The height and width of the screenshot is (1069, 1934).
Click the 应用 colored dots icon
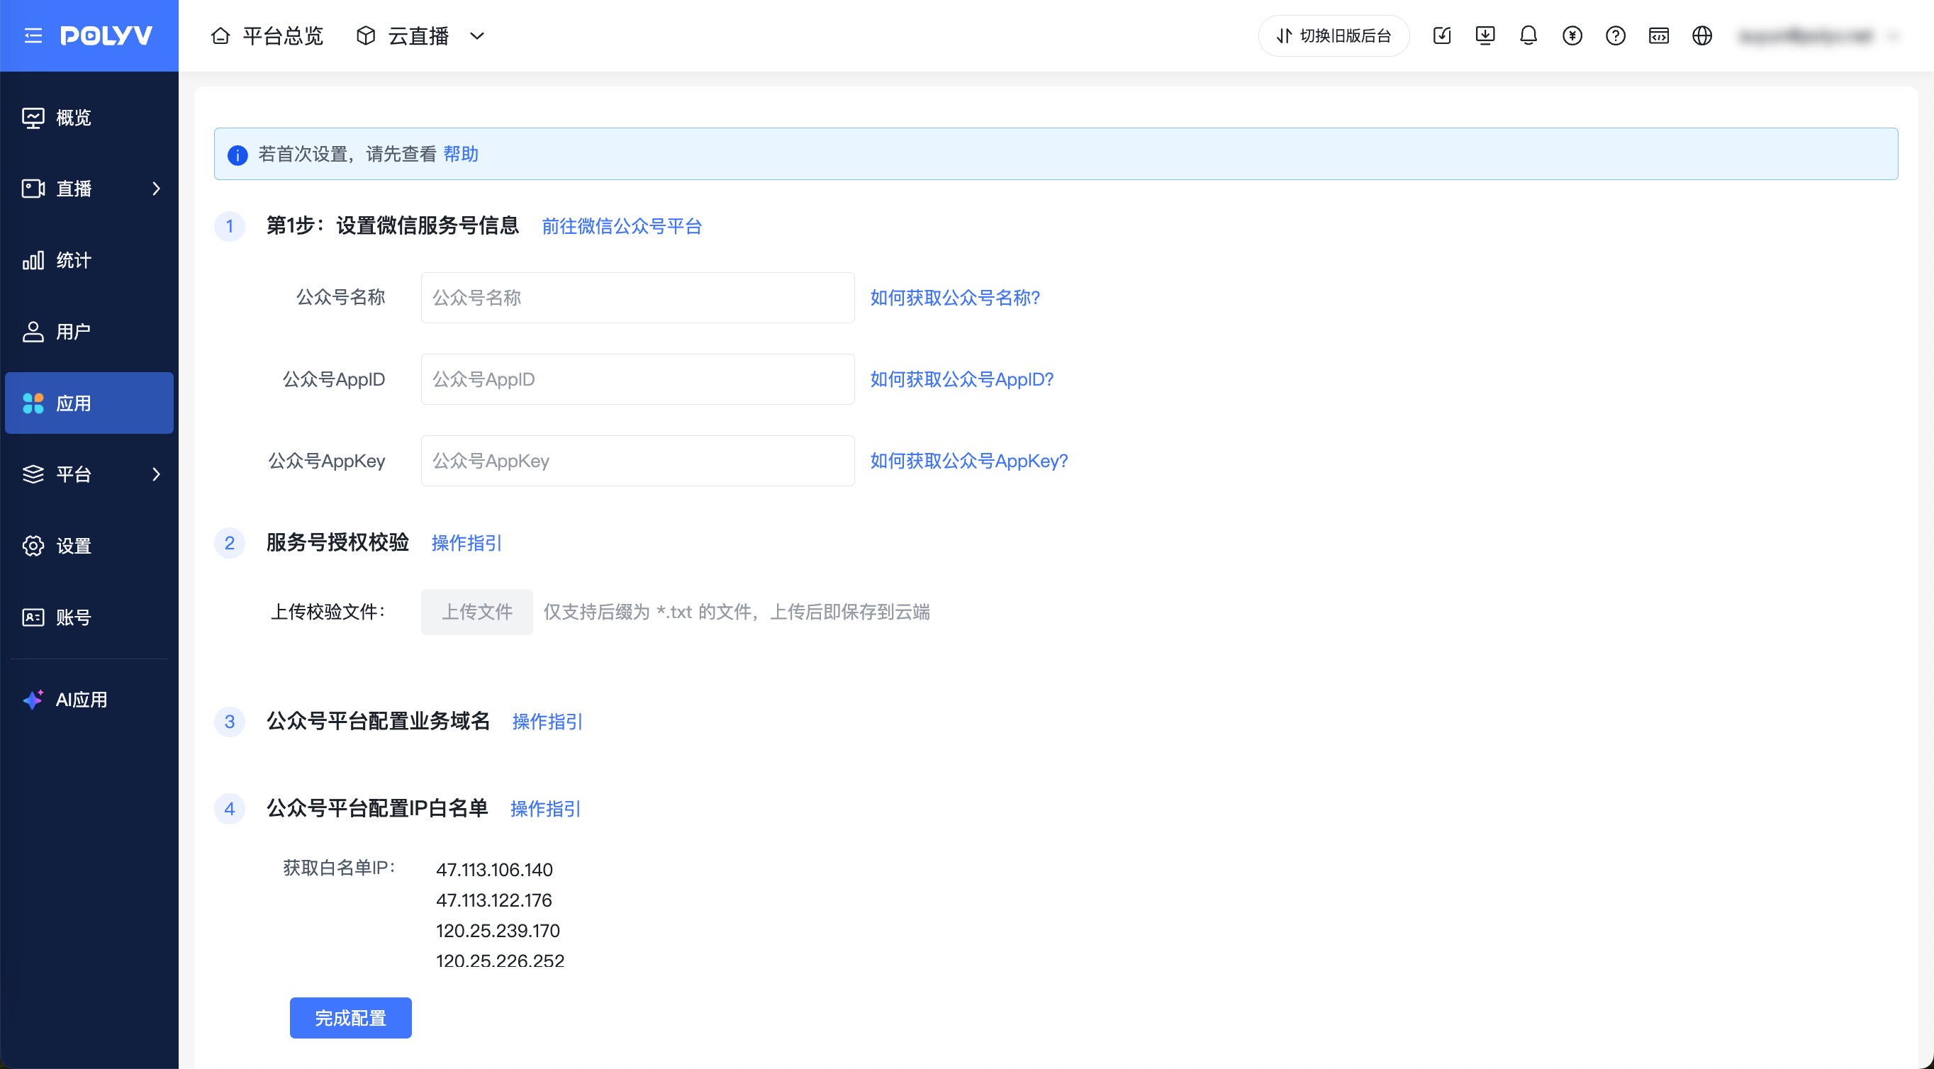click(x=33, y=403)
